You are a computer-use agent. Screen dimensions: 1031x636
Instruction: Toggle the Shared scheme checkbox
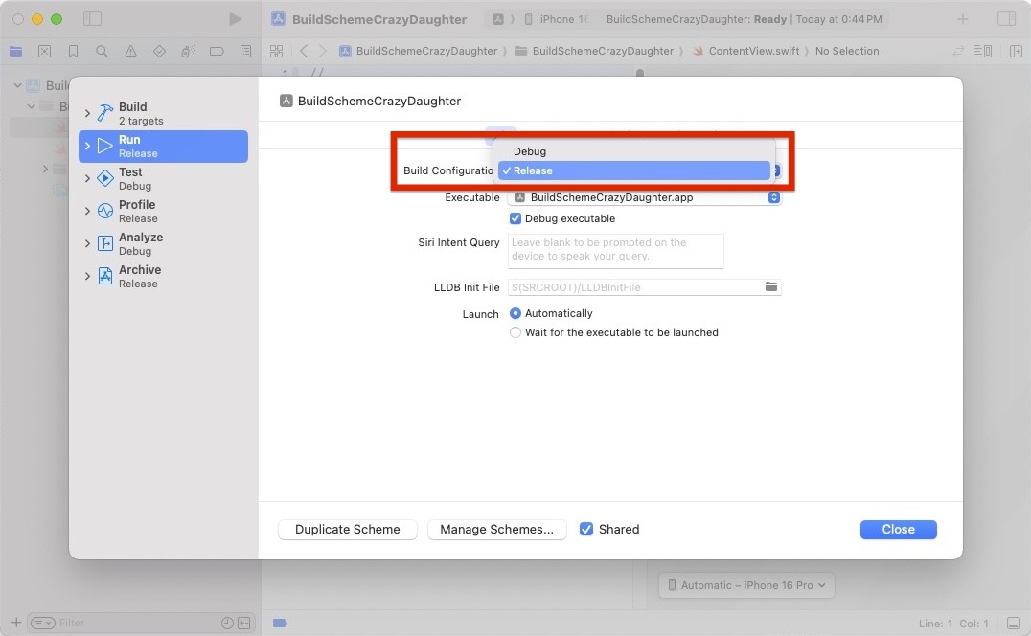(586, 529)
